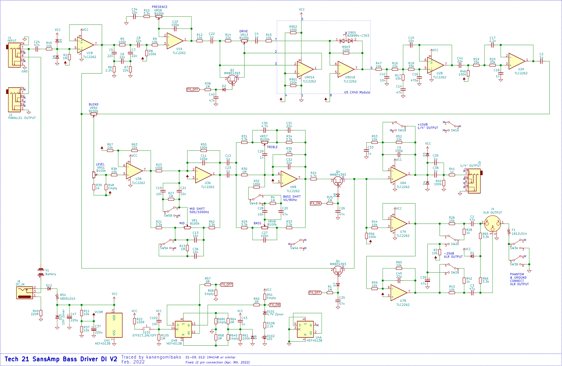
Task: Click the U4B HEF4013B flip-flop symbol
Action: click(183, 329)
